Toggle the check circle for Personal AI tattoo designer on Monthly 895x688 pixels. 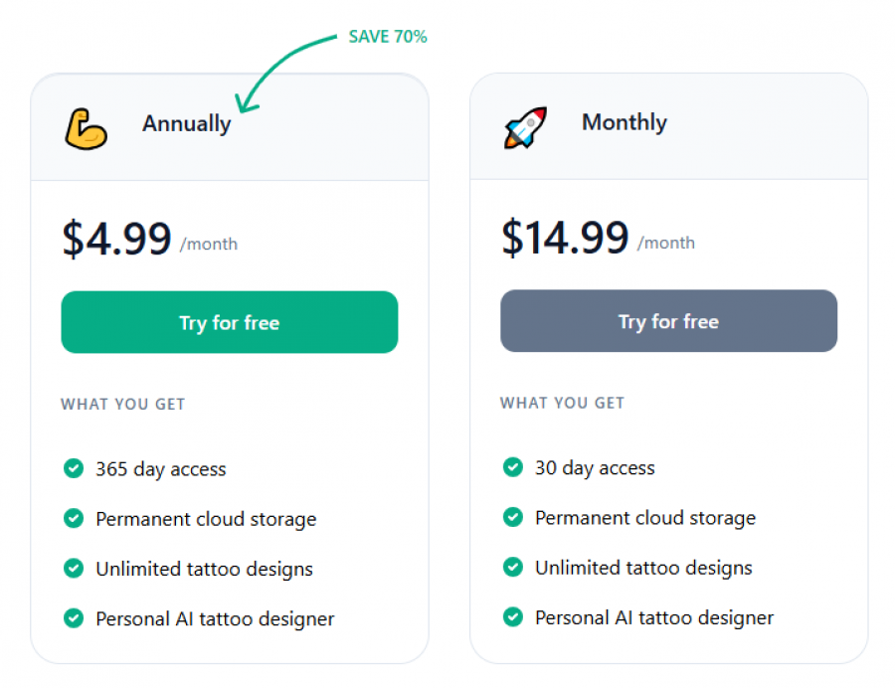513,617
